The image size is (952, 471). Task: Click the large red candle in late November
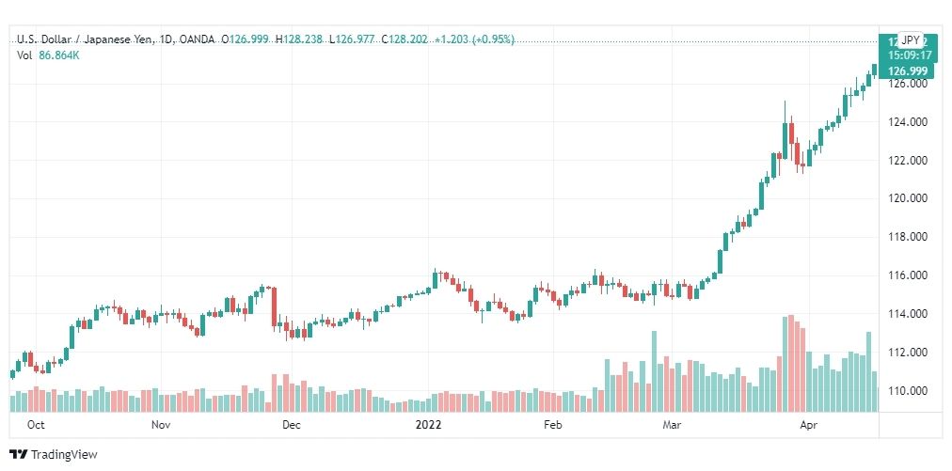[274, 306]
